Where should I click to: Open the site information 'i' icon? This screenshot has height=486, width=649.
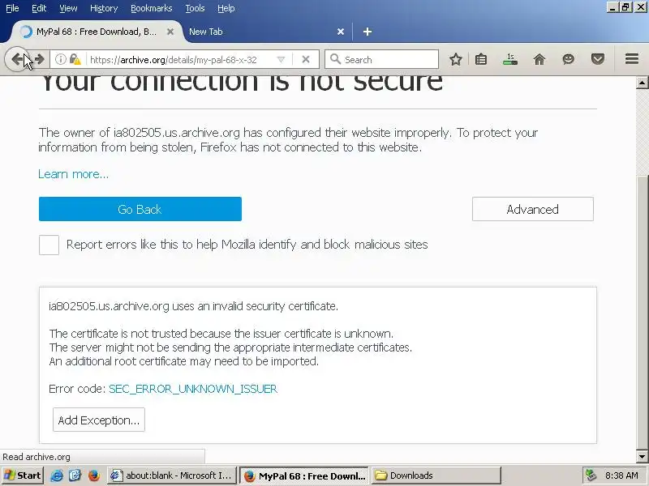[60, 59]
